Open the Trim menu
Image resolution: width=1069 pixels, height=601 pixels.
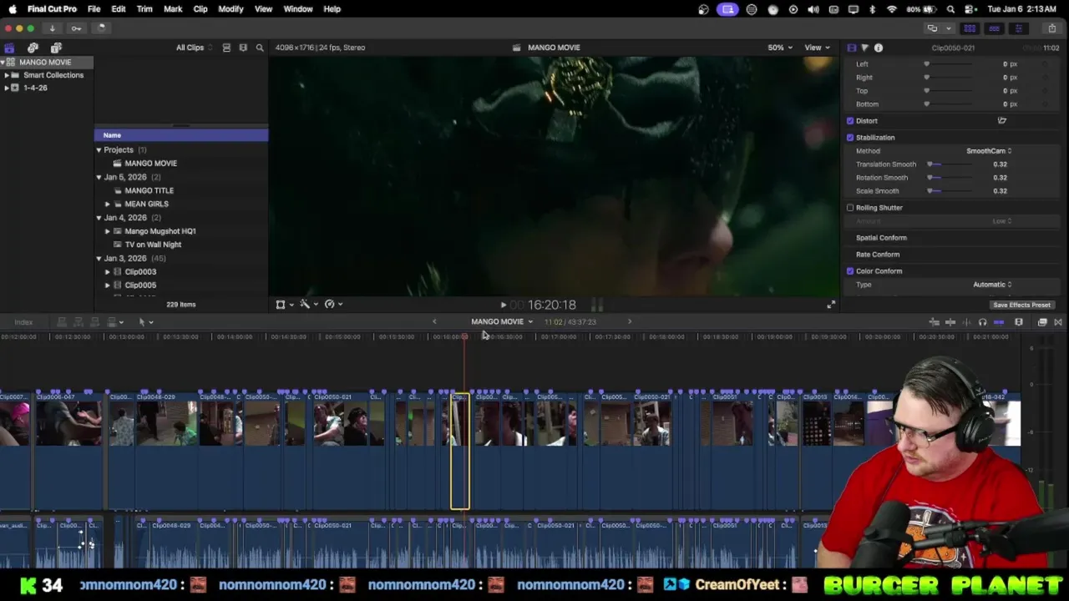point(144,9)
